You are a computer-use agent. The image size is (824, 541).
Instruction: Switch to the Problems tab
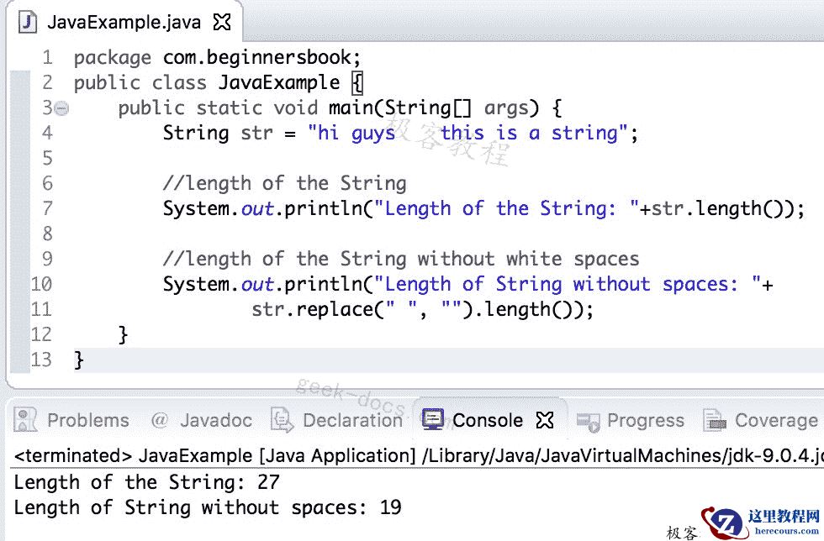click(88, 420)
